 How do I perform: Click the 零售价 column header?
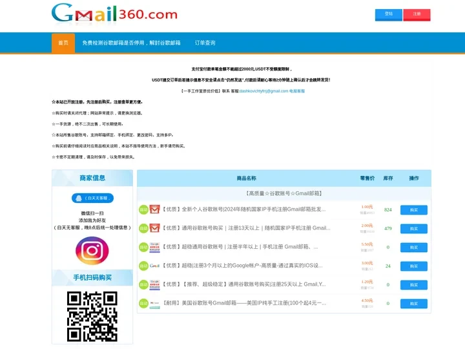[x=367, y=178]
